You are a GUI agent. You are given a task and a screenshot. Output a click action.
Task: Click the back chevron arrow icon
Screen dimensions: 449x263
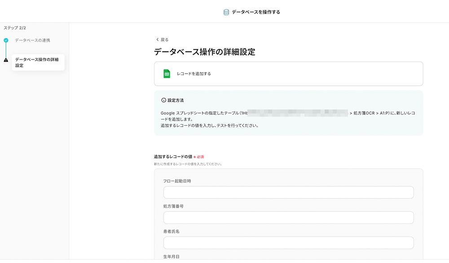click(157, 39)
